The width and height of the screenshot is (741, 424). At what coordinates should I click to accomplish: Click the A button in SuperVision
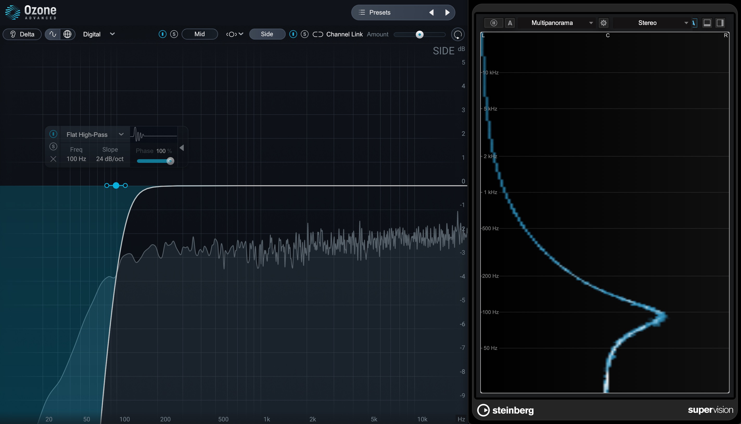510,23
